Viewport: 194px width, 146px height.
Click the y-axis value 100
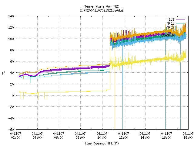[11, 39]
